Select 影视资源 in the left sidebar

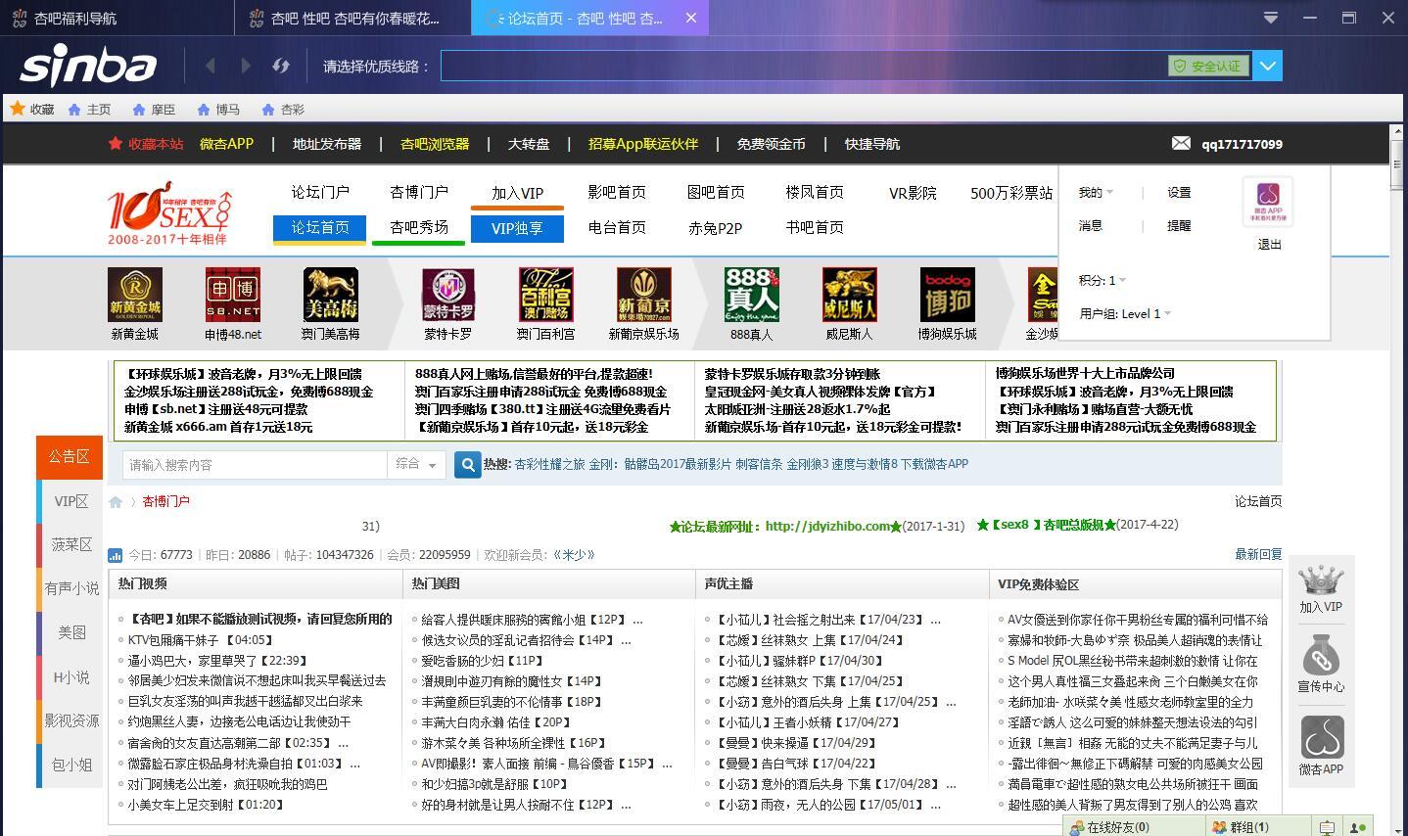70,720
